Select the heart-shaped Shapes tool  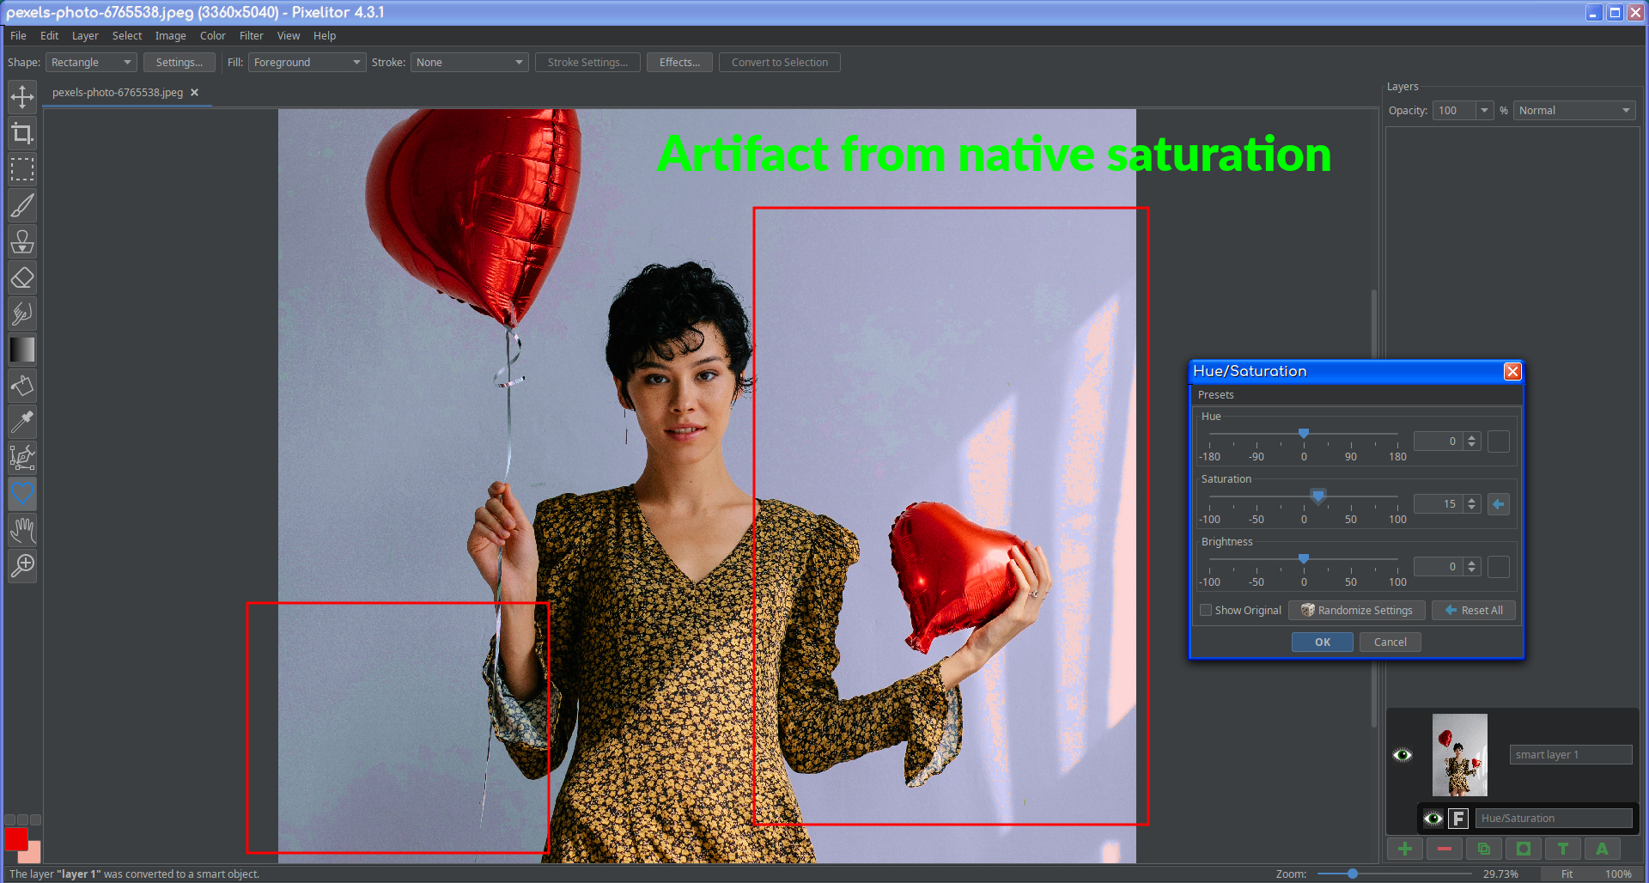(22, 494)
